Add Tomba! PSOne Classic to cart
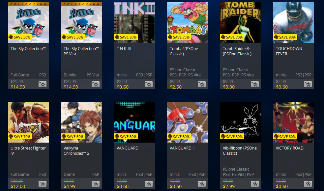The width and height of the screenshot is (324, 191). (x=202, y=84)
